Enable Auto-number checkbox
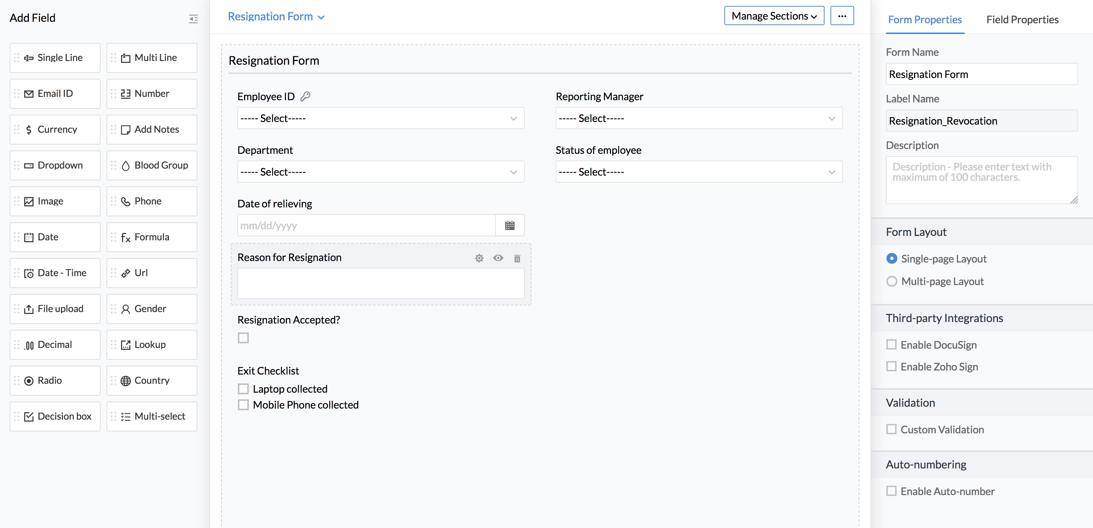Viewport: 1093px width, 528px height. (x=891, y=491)
